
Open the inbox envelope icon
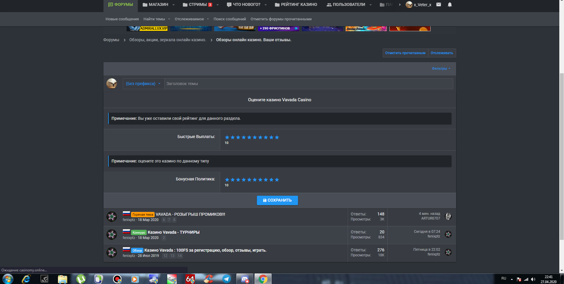click(x=439, y=4)
